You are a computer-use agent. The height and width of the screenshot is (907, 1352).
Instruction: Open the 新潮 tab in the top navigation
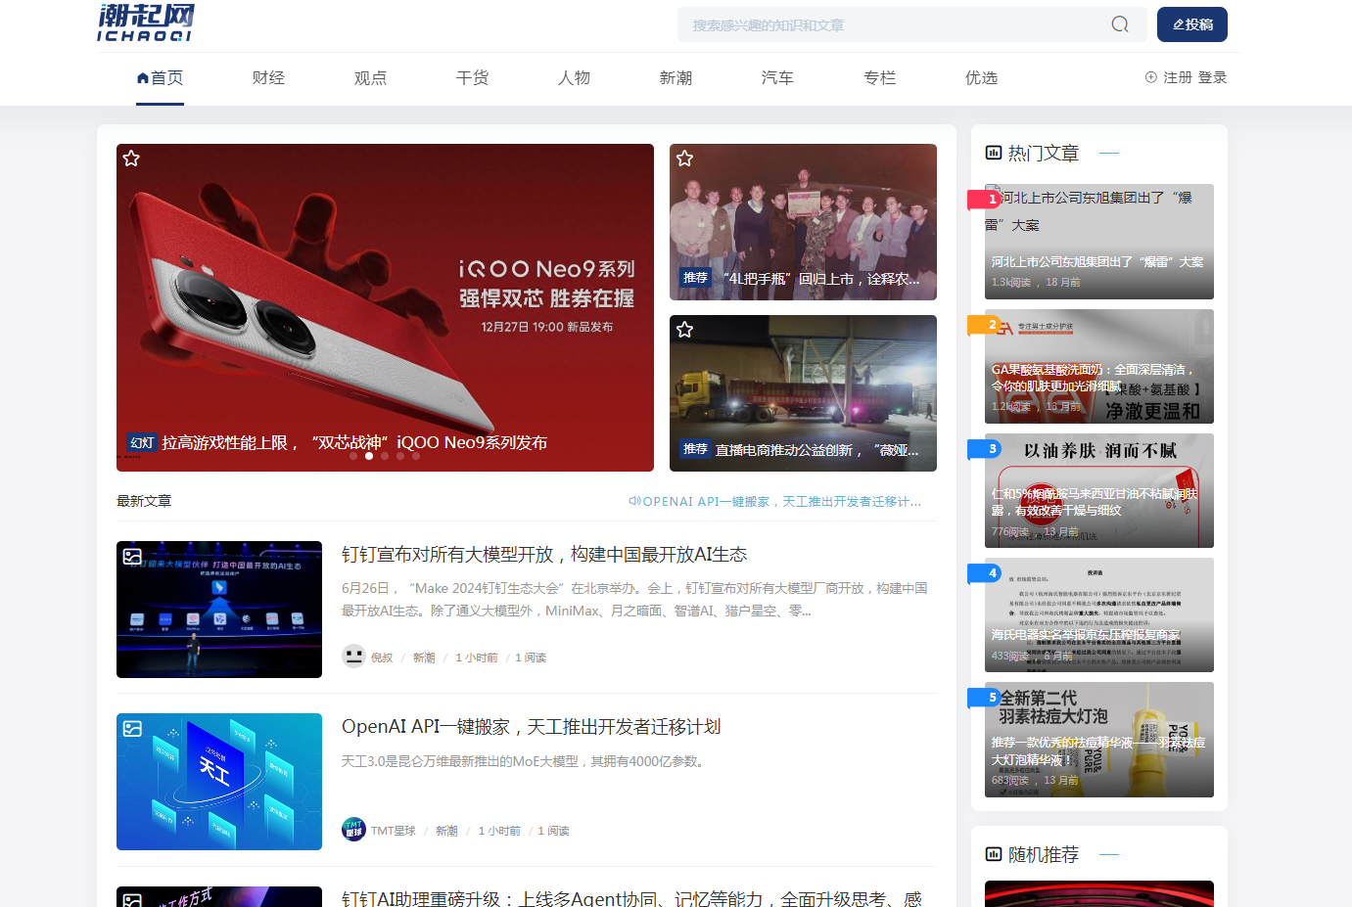click(x=676, y=78)
